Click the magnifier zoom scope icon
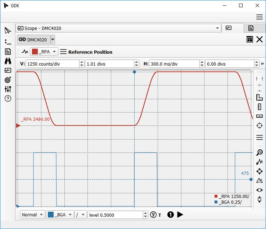 pyautogui.click(x=259, y=152)
